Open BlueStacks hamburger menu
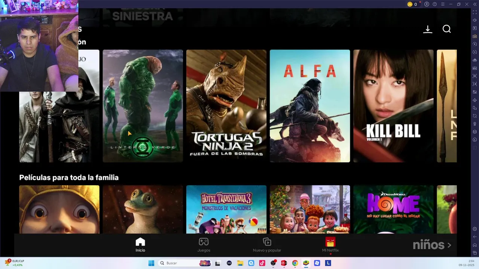Screen dimensions: 479x269 (x=443, y=4)
